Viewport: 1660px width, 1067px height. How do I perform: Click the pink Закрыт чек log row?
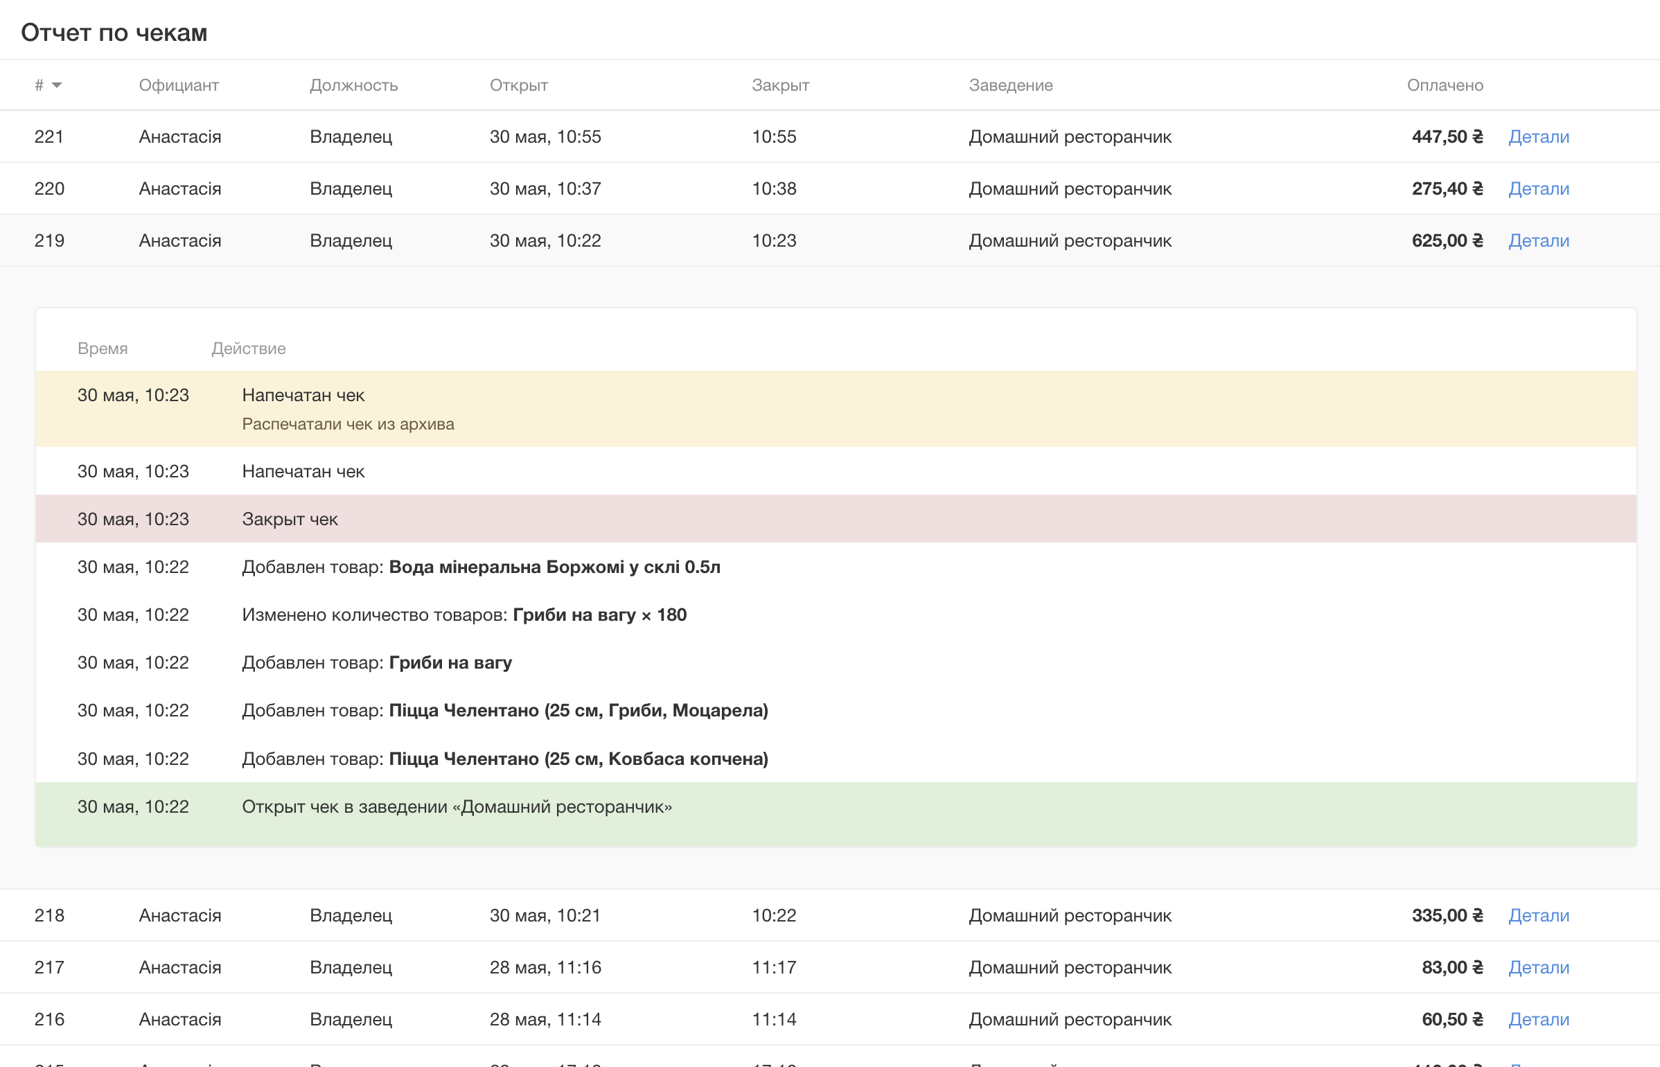click(290, 519)
